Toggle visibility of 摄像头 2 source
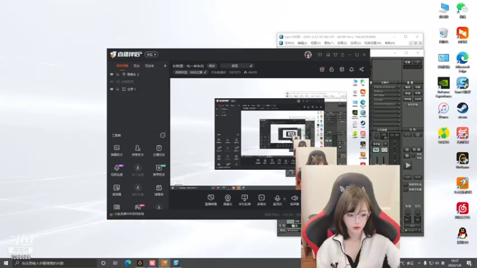The image size is (477, 268). (111, 74)
